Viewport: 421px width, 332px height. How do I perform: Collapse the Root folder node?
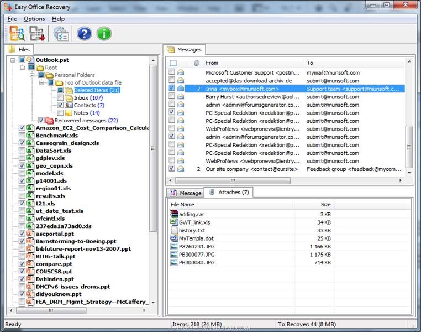pos(22,68)
